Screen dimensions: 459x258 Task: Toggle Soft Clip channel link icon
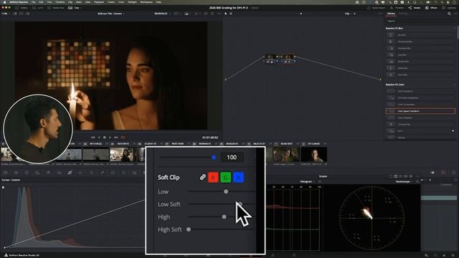pos(202,177)
